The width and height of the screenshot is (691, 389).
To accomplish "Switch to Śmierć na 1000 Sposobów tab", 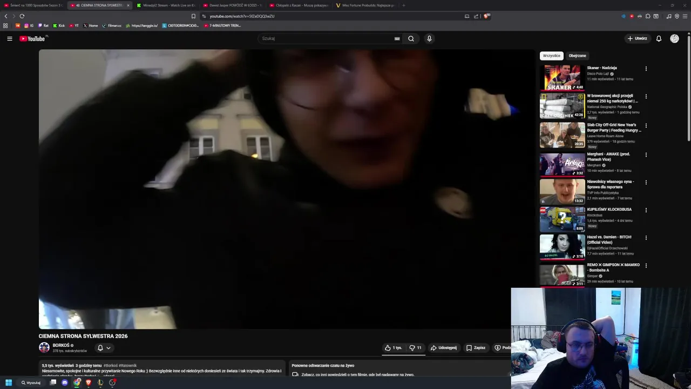I will (33, 5).
